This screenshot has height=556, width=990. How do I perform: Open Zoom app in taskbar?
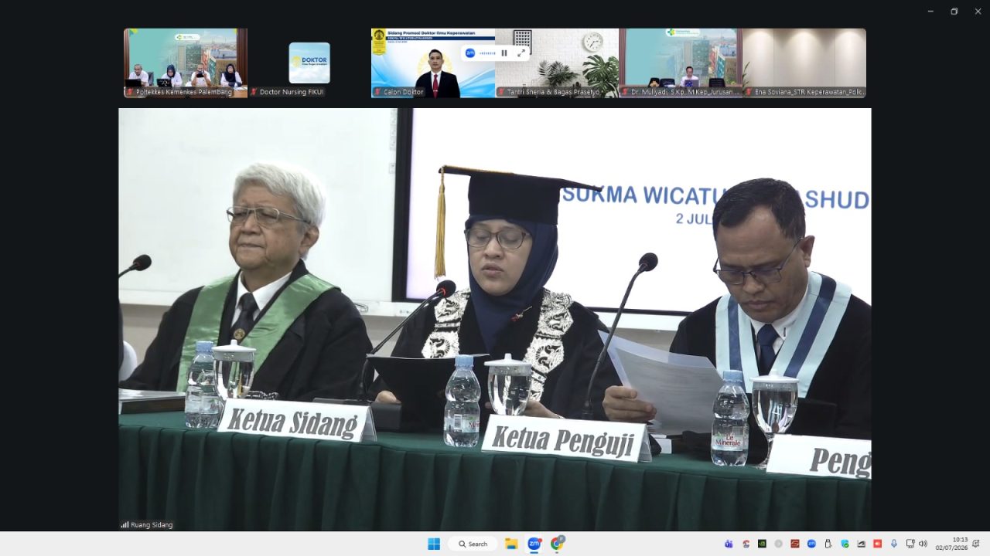(534, 544)
